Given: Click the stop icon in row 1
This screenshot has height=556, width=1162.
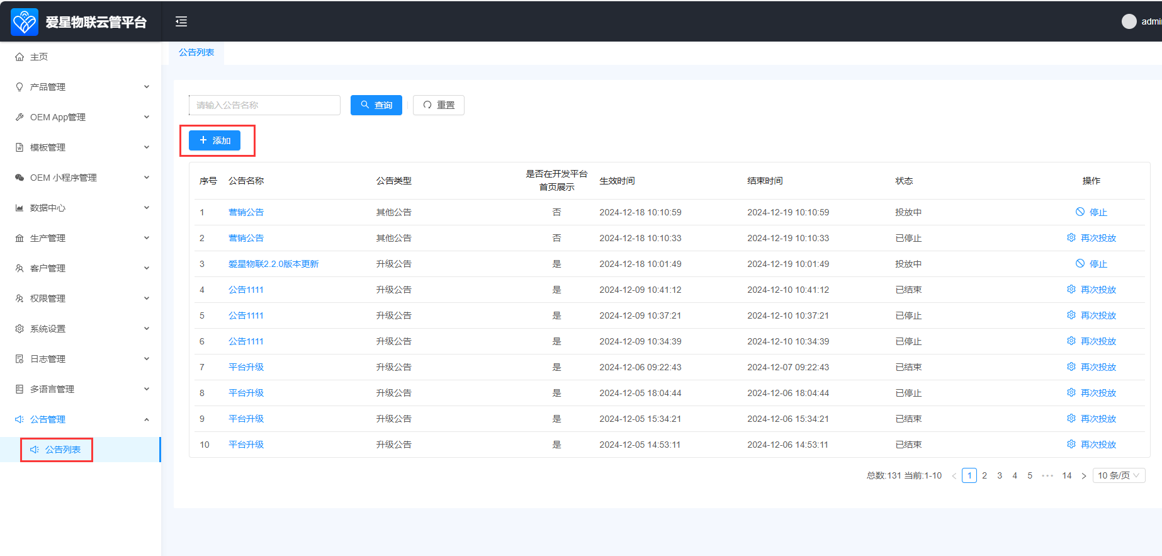Looking at the screenshot, I should pyautogui.click(x=1080, y=212).
